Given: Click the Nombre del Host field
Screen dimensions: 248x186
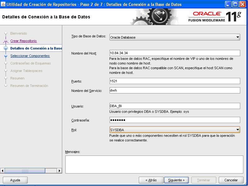Looking at the screenshot, I should click(x=175, y=53).
